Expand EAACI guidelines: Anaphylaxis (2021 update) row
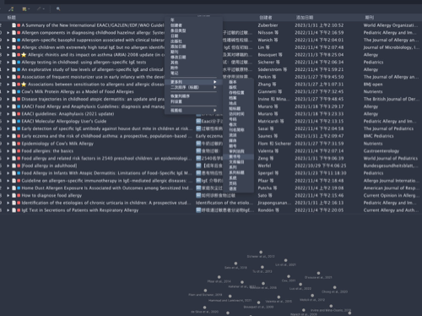This screenshot has height=316, width=422. 8,114
